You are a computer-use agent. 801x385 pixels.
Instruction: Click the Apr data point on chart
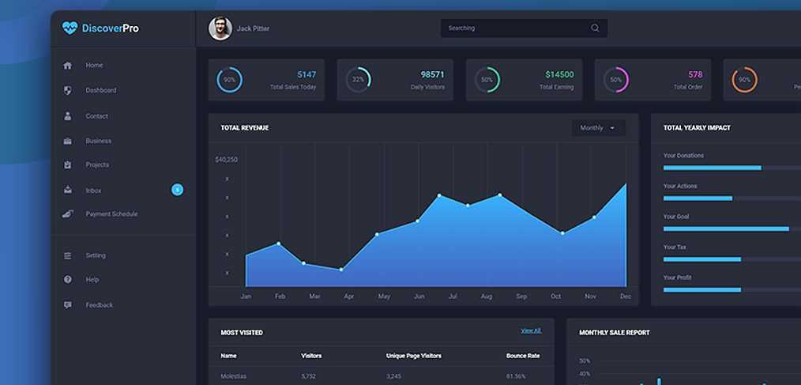point(340,270)
